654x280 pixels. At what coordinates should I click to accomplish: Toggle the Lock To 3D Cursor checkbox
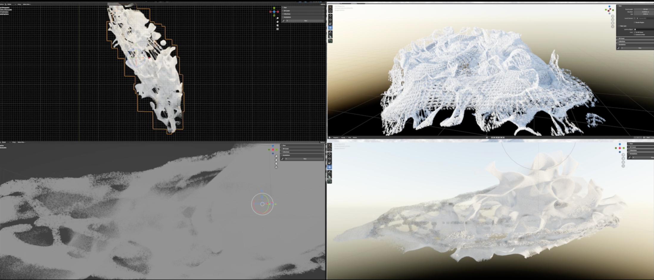tap(635, 32)
